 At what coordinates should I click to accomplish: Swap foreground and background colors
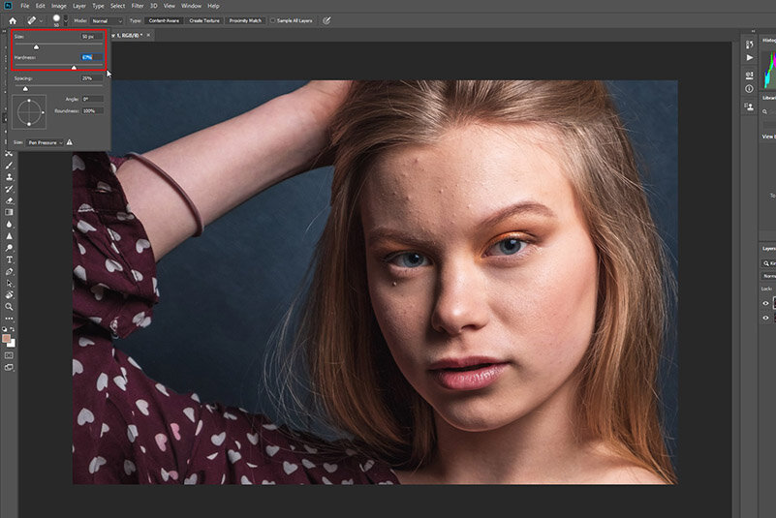click(13, 329)
